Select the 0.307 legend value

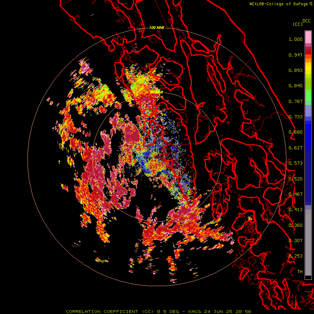pyautogui.click(x=296, y=240)
